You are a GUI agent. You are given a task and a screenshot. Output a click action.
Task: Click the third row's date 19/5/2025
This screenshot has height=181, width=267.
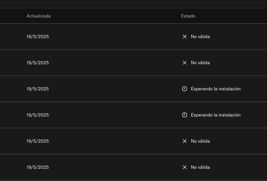point(38,89)
